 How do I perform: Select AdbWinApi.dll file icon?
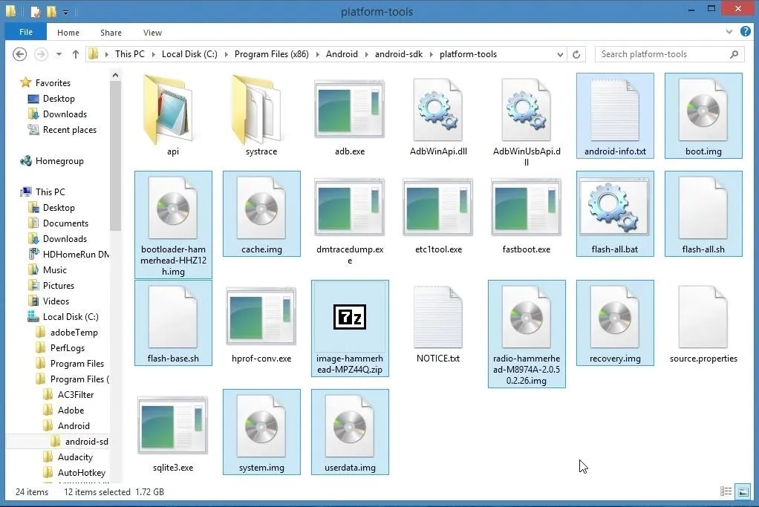pyautogui.click(x=438, y=111)
